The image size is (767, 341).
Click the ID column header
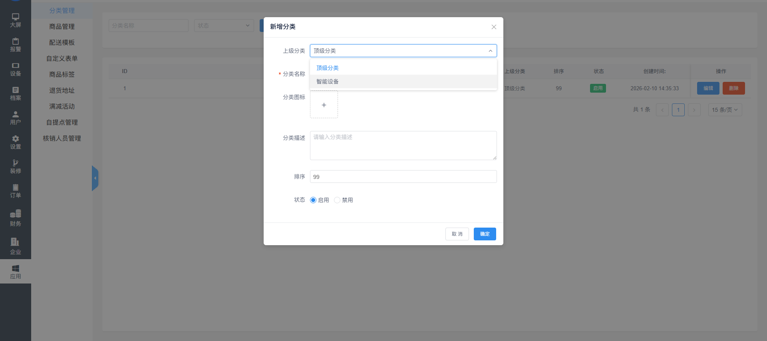(x=125, y=71)
